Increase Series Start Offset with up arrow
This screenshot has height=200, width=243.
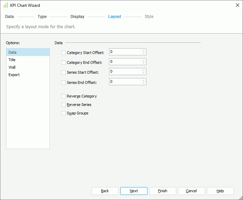coord(143,70)
